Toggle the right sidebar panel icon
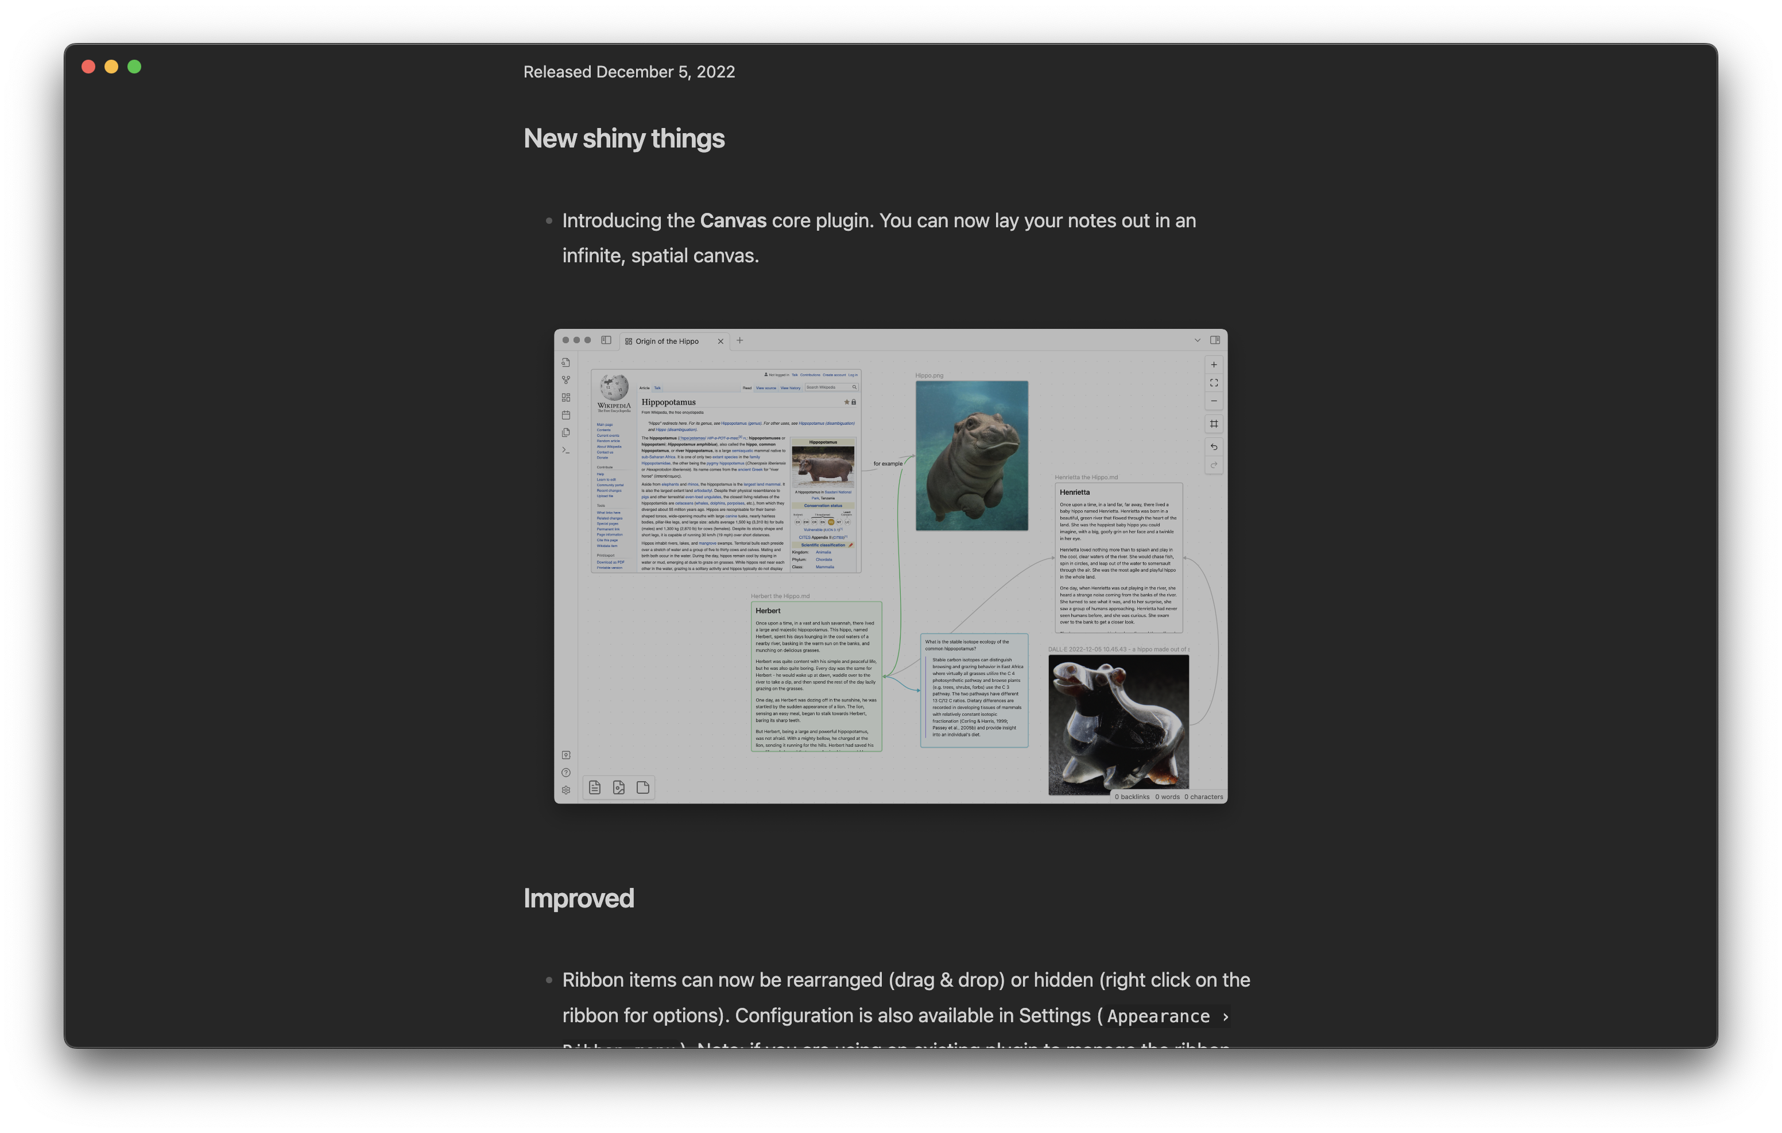Viewport: 1782px width, 1133px height. [x=1215, y=340]
